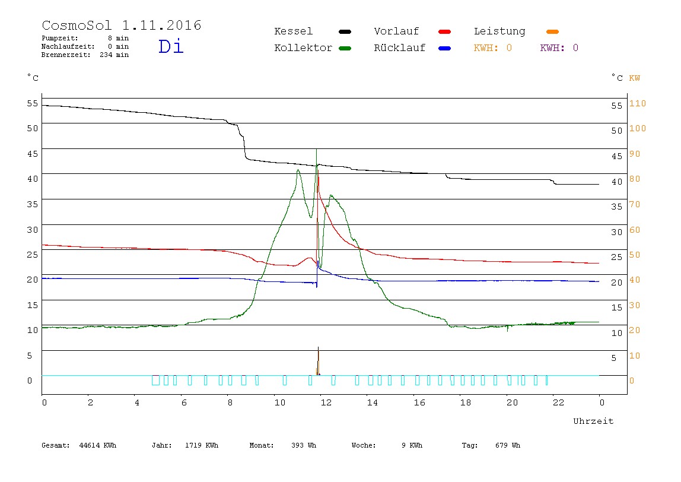The height and width of the screenshot is (482, 681).
Task: Select the "90" tick on the KW axis
Action: click(x=635, y=154)
